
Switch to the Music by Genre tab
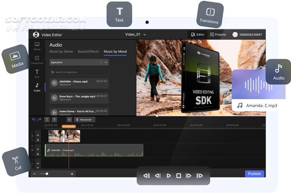coord(61,51)
